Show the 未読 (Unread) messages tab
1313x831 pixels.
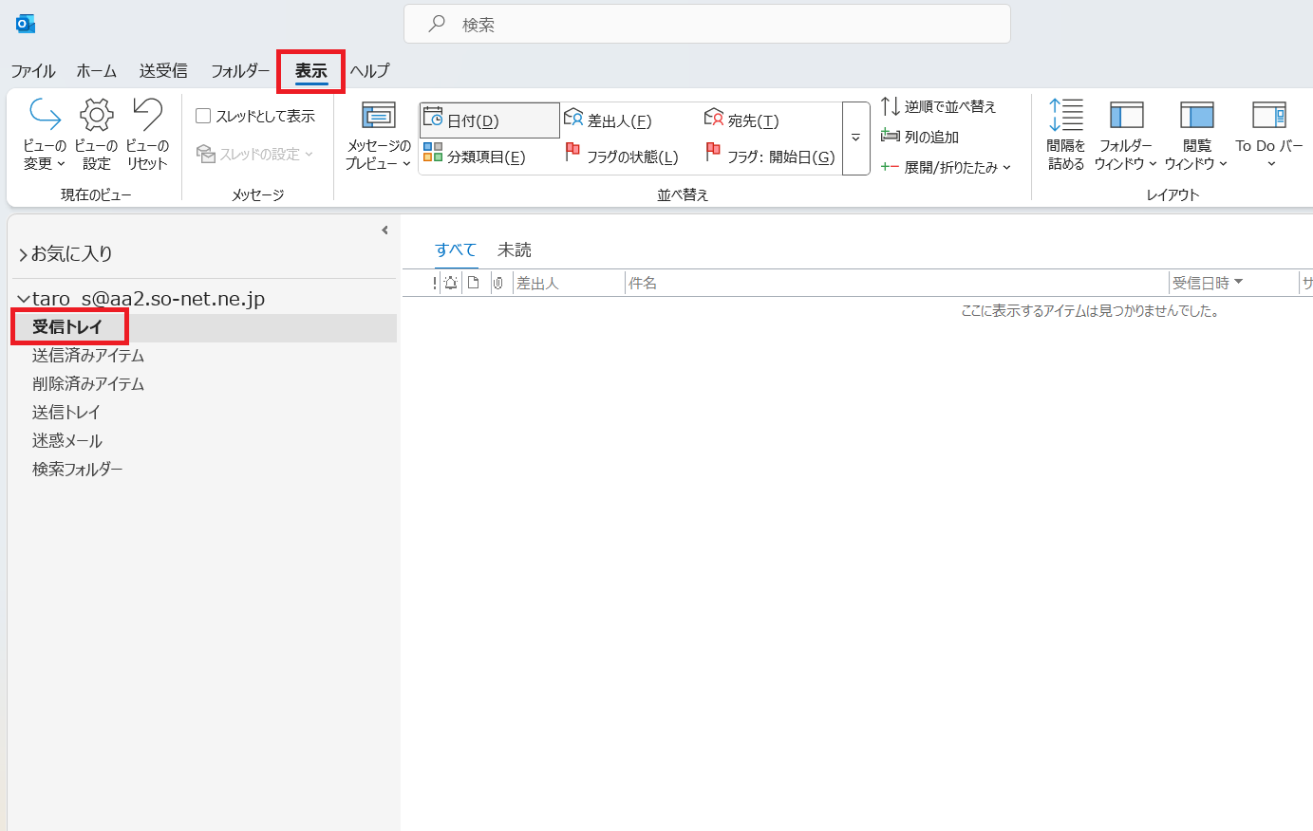(515, 249)
